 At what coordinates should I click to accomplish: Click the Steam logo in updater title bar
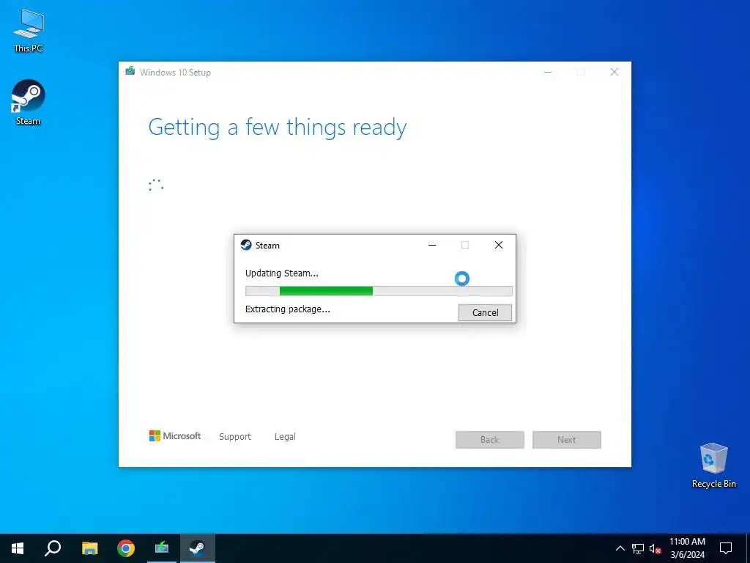246,245
